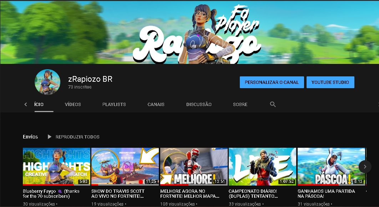This screenshot has width=379, height=207.
Task: Select the CANAIS tab
Action: tap(156, 104)
